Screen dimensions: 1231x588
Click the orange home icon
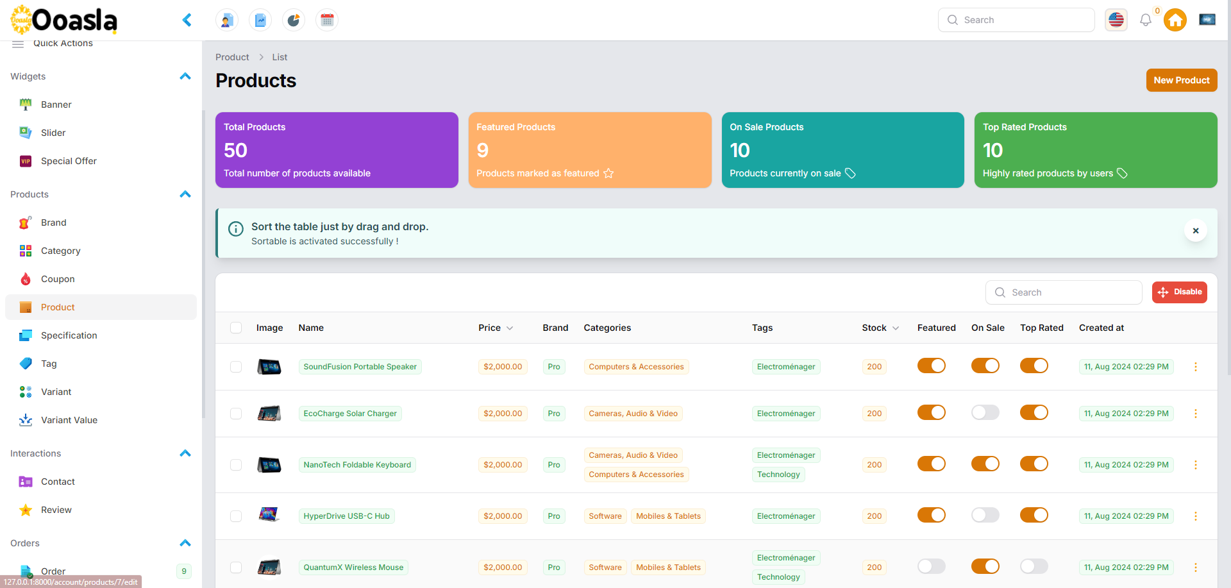pos(1175,20)
